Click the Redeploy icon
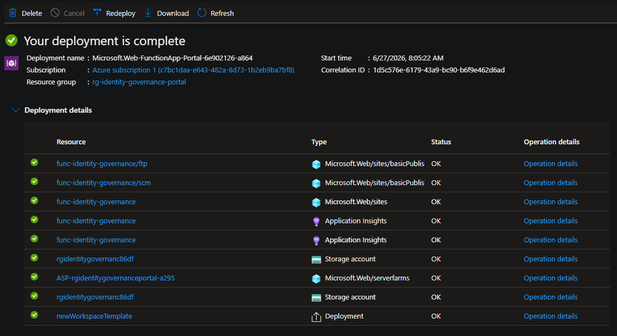Viewport: 617px width, 336px height. pyautogui.click(x=97, y=13)
